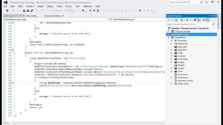The image size is (223, 125).
Task: Click the Collapse All icon in Solution Explorer
Action: coord(195,20)
